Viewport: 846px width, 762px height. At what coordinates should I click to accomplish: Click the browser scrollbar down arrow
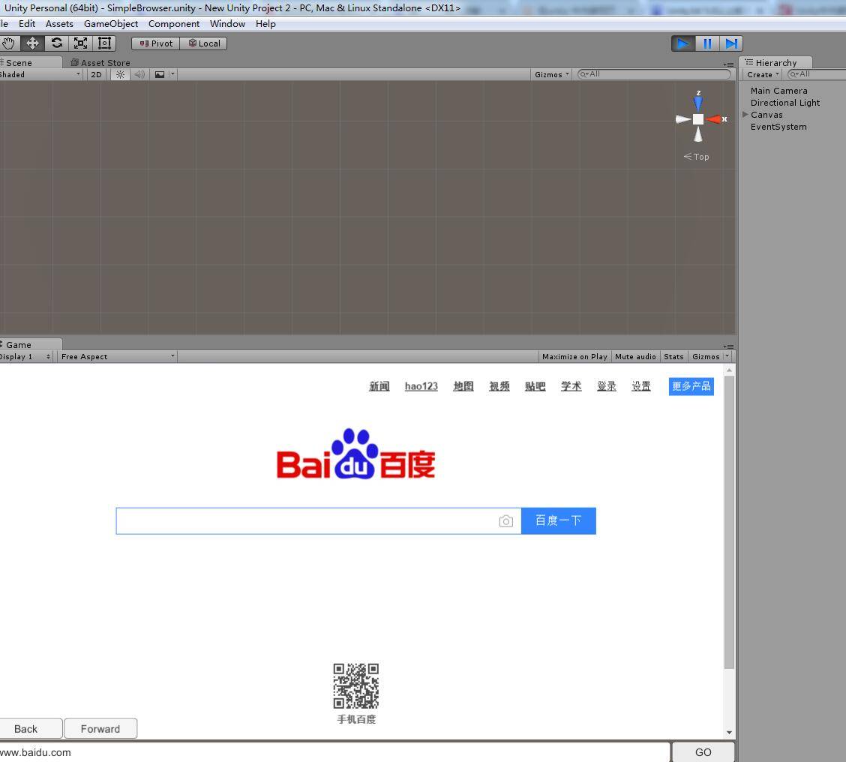[730, 732]
